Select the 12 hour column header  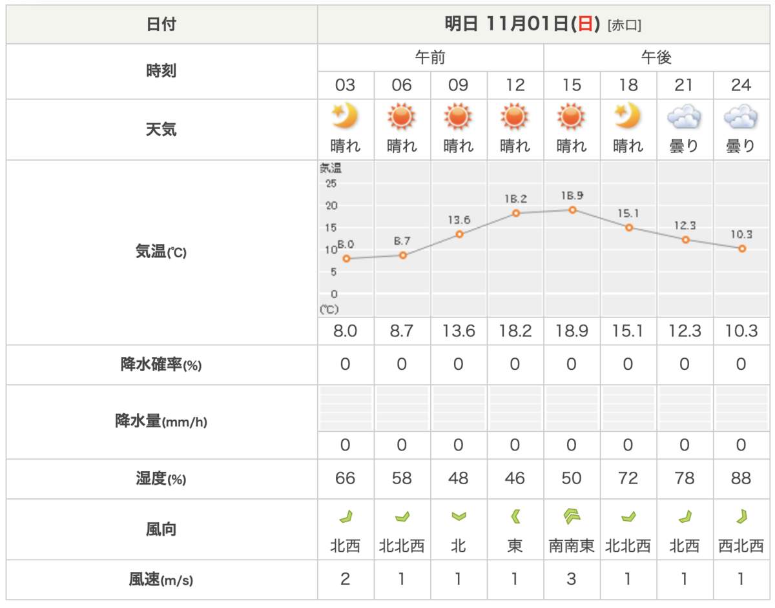tap(515, 85)
